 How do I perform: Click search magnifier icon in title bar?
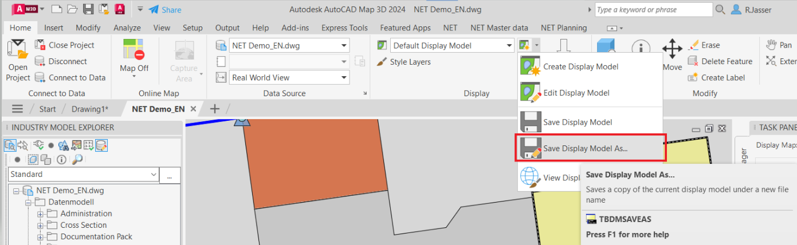tap(721, 10)
